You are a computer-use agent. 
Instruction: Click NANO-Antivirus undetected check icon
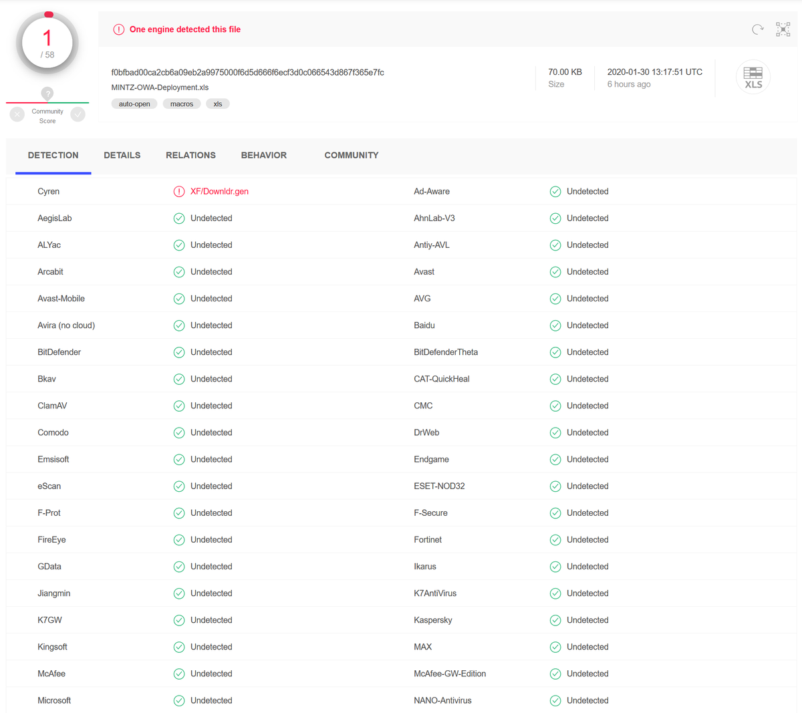click(x=555, y=700)
